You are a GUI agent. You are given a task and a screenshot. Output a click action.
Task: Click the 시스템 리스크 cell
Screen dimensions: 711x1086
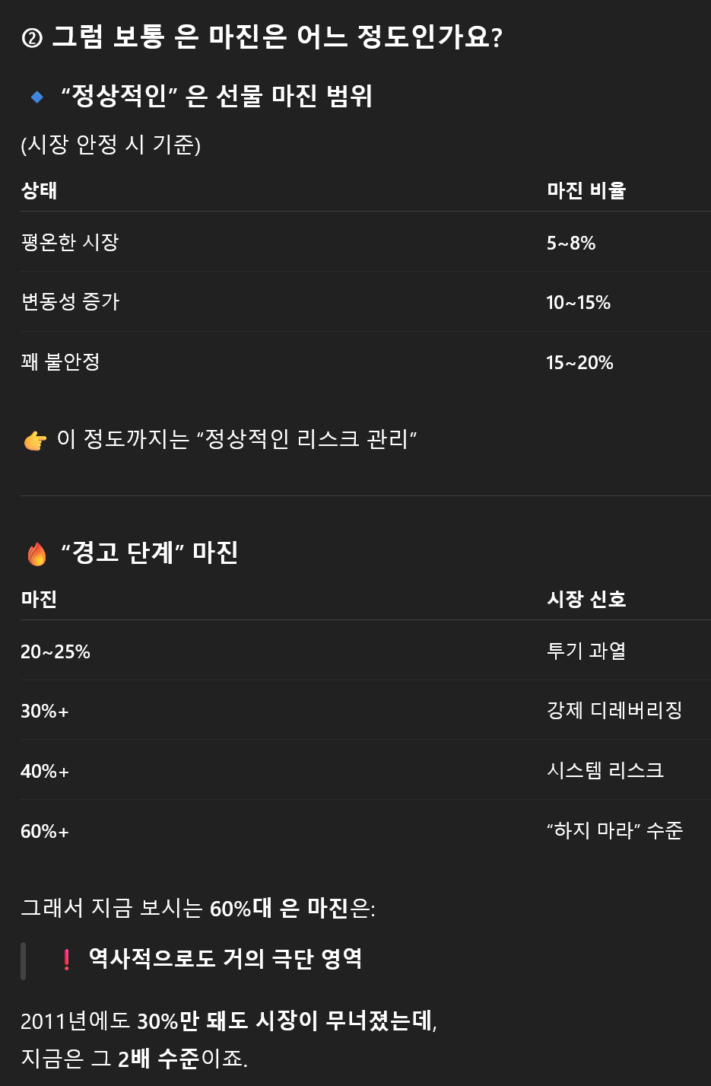[605, 770]
